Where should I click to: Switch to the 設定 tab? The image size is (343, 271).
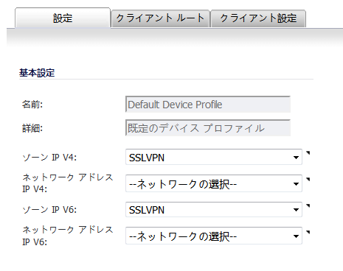pyautogui.click(x=63, y=18)
